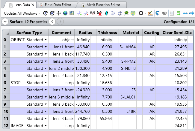Click delete fold mirror icon with red x

point(86,13)
